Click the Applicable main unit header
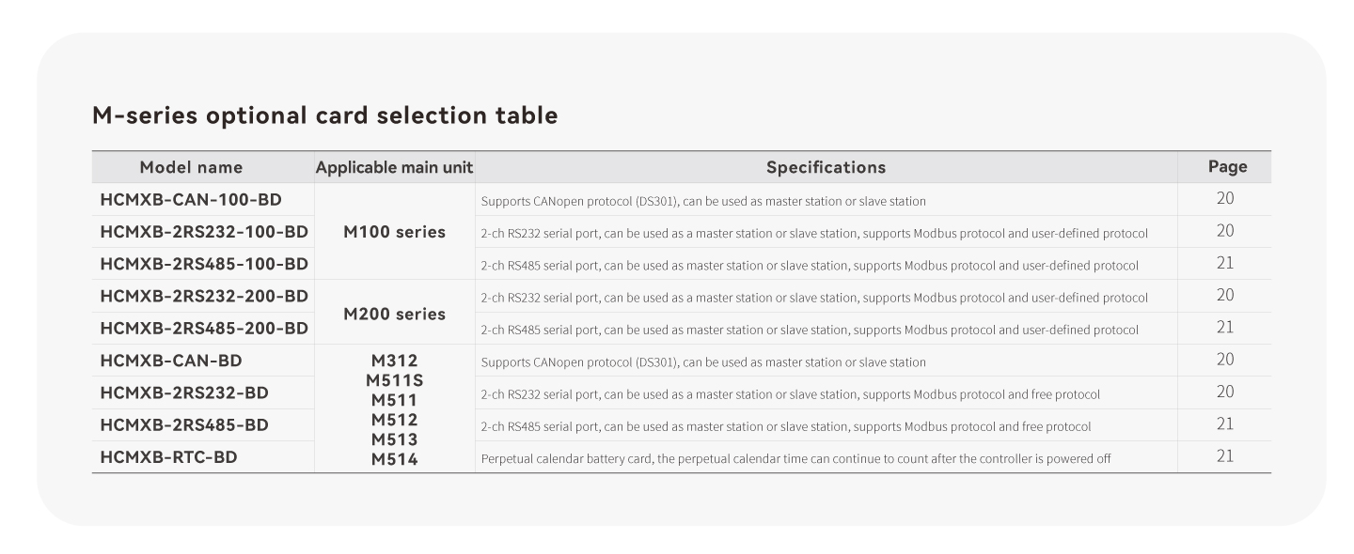The width and height of the screenshot is (1354, 554). (x=394, y=167)
